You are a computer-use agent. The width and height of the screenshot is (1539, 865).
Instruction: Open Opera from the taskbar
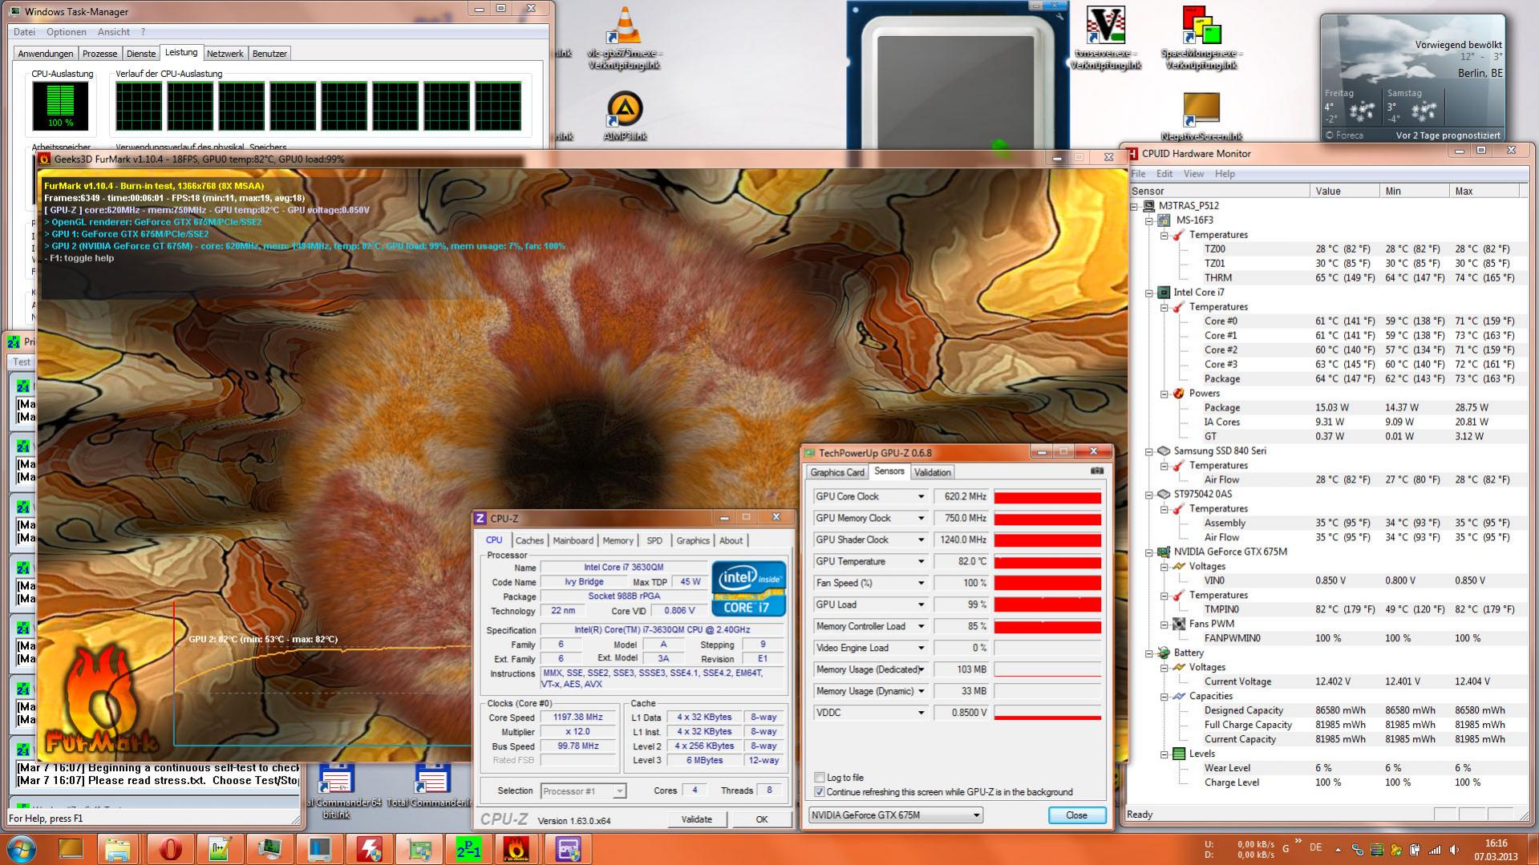pyautogui.click(x=169, y=848)
